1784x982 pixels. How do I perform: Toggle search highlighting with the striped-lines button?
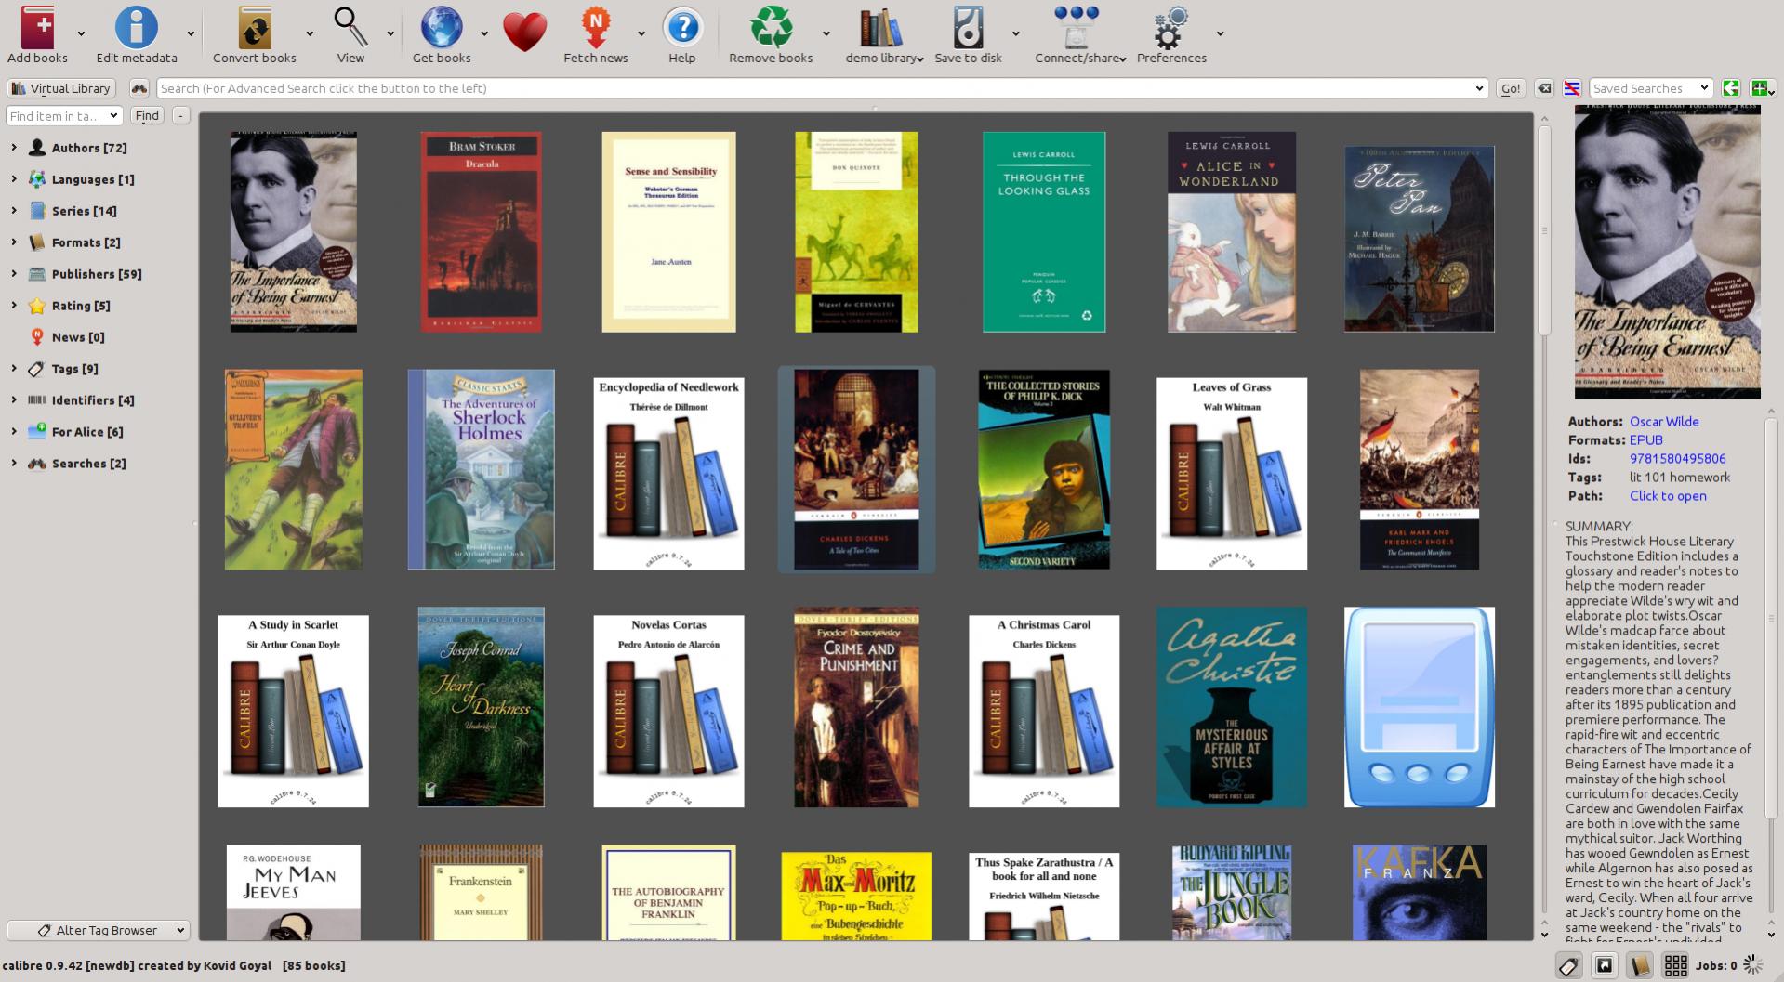(x=1572, y=88)
